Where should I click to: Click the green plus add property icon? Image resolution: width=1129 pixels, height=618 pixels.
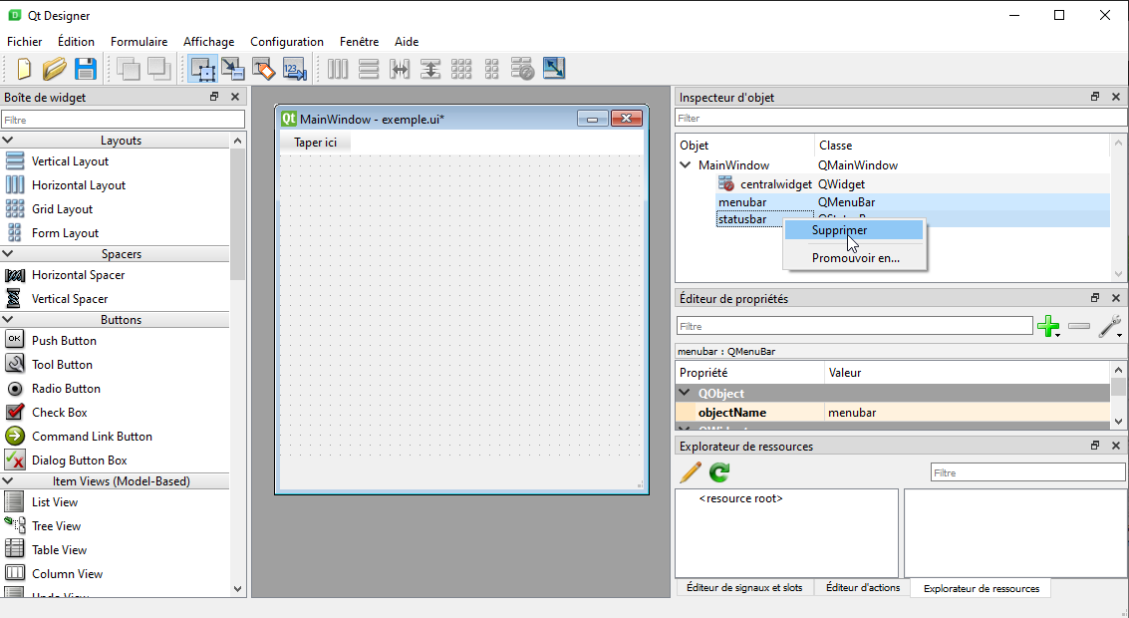pos(1048,326)
